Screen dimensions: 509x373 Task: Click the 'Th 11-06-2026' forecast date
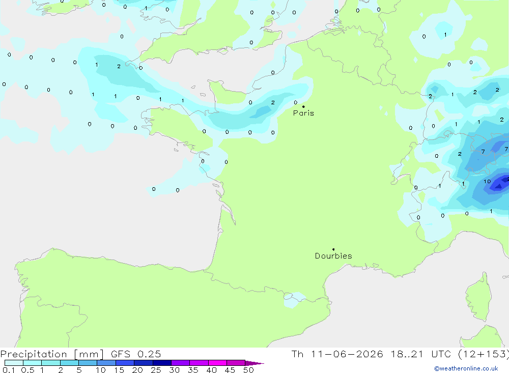pos(337,354)
